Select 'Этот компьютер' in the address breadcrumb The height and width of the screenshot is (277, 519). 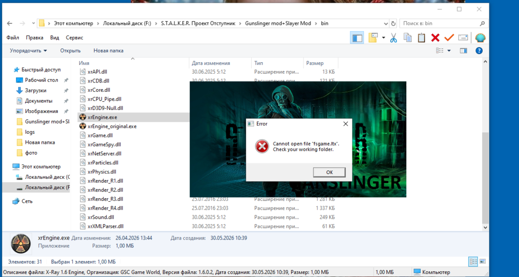pos(74,23)
